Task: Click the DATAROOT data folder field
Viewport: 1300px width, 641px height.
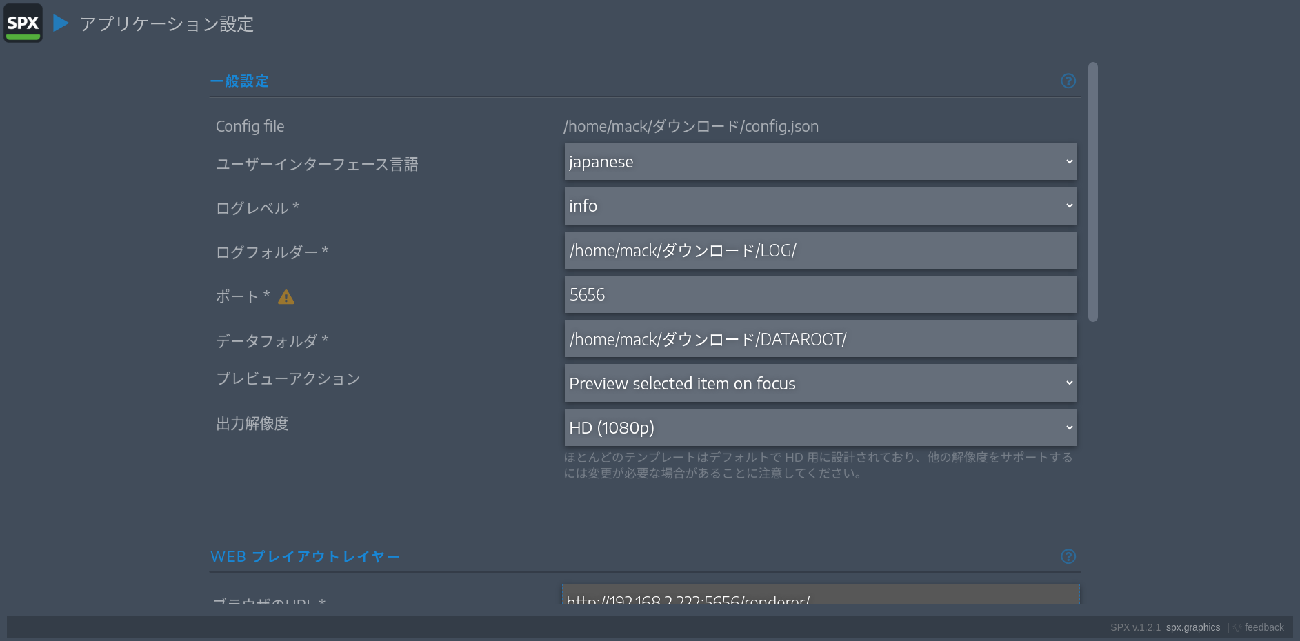Action: click(820, 338)
